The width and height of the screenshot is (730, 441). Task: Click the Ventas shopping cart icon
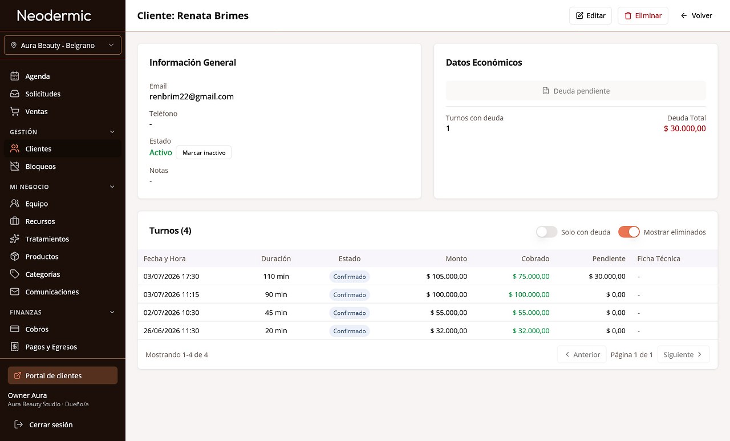coord(15,112)
